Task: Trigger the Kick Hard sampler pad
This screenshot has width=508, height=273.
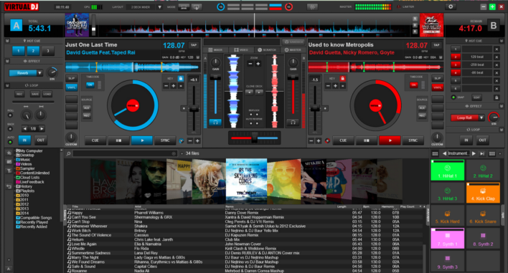Action: (x=448, y=216)
